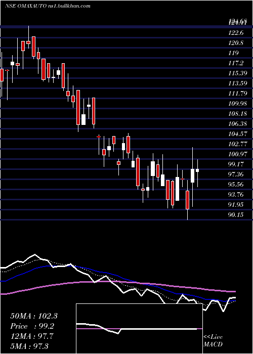Click the 97.36 price axis label
The width and height of the screenshot is (253, 354).
click(x=236, y=174)
